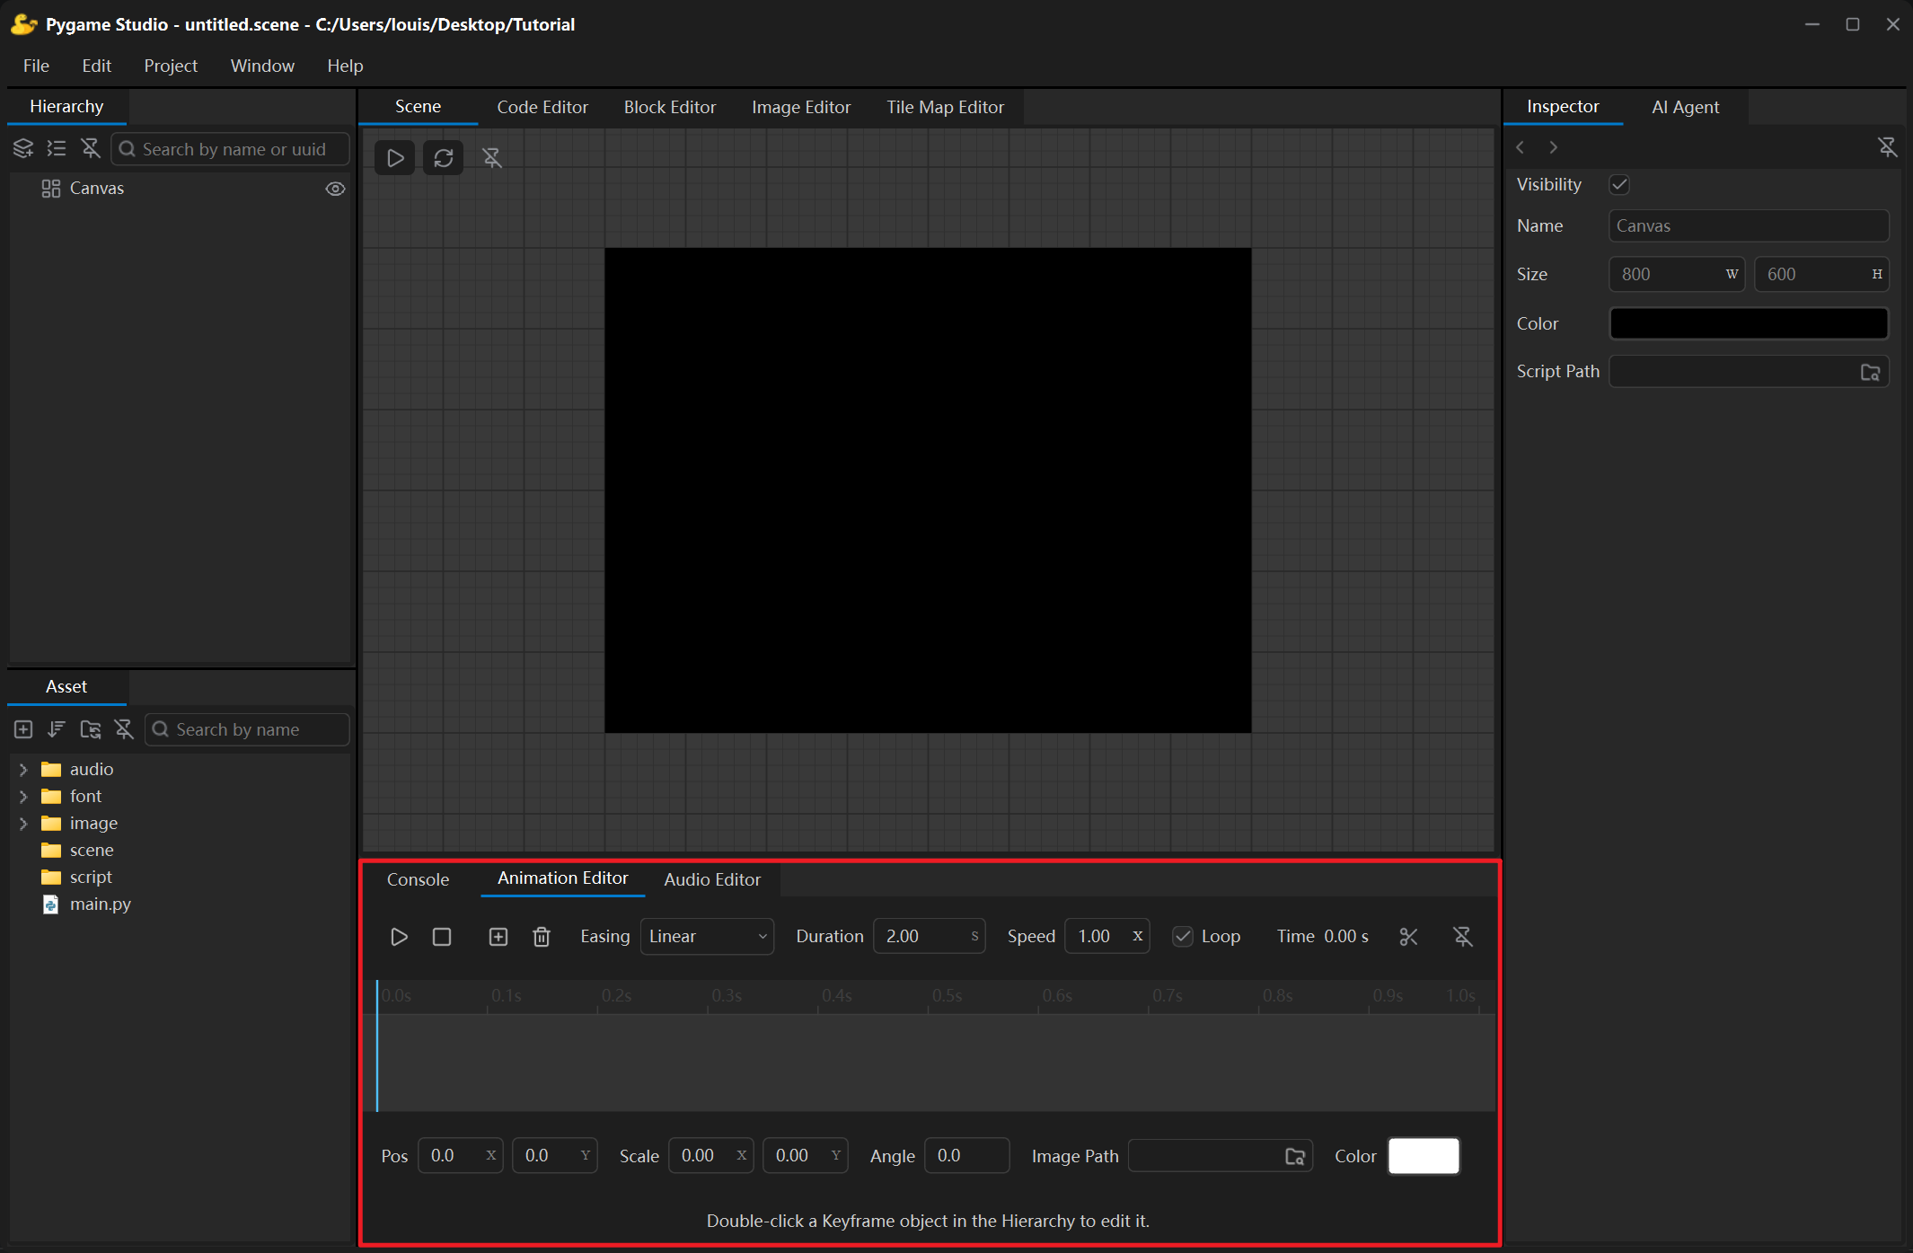The height and width of the screenshot is (1253, 1913).
Task: Click the Hierarchy add layer icon
Action: (23, 148)
